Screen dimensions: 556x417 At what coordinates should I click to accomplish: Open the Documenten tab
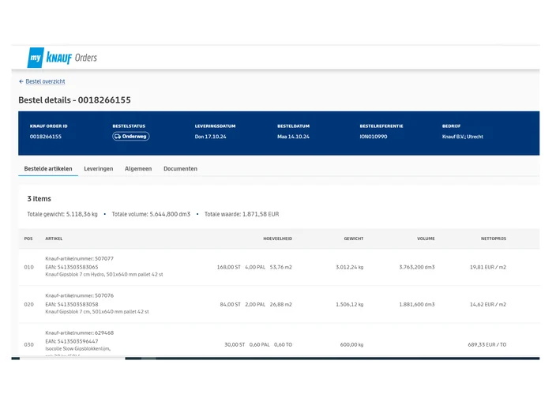coord(181,169)
